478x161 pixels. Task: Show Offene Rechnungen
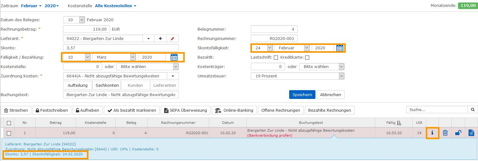pyautogui.click(x=281, y=110)
